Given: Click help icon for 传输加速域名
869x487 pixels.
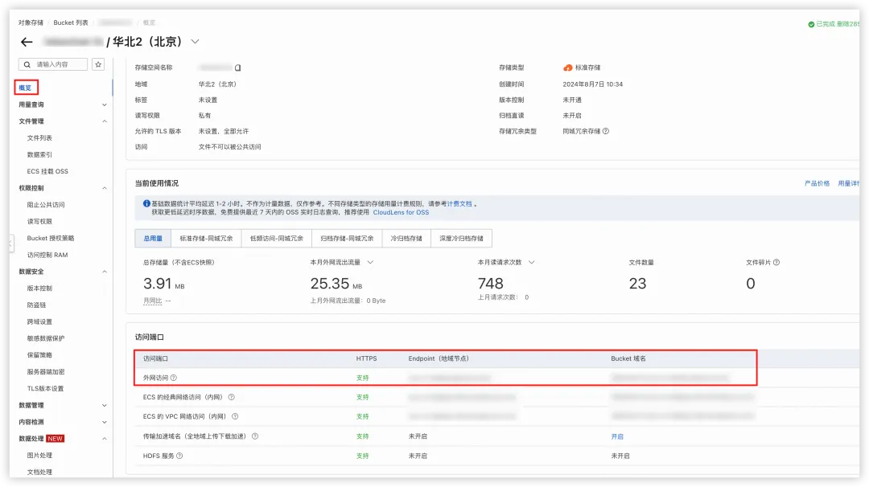Looking at the screenshot, I should click(255, 436).
